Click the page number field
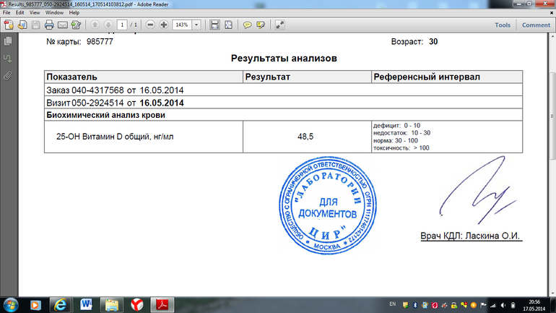The image size is (556, 313). (122, 25)
